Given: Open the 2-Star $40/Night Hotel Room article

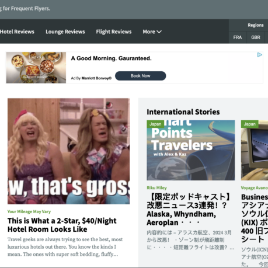Looking at the screenshot, I should point(62,225).
